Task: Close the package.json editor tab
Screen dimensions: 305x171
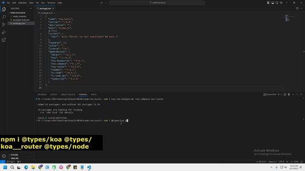Action: pos(53,9)
